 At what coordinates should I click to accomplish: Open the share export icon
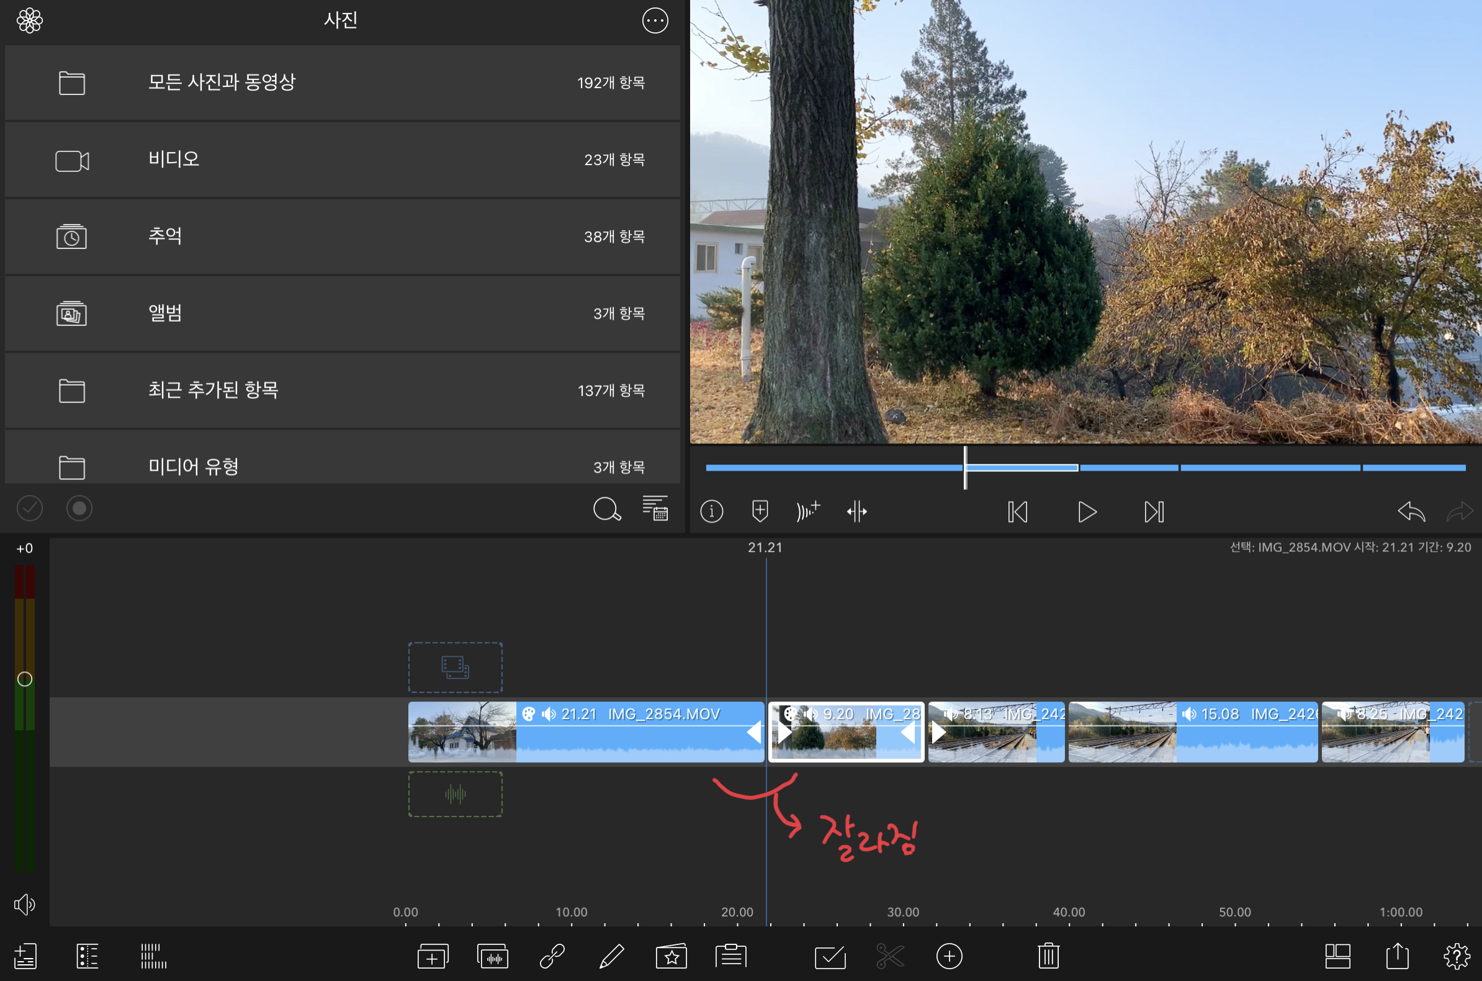click(x=1397, y=956)
